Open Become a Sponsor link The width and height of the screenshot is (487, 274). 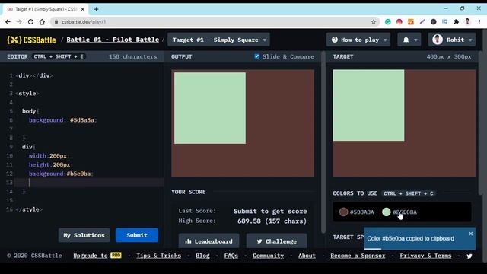[x=358, y=256]
